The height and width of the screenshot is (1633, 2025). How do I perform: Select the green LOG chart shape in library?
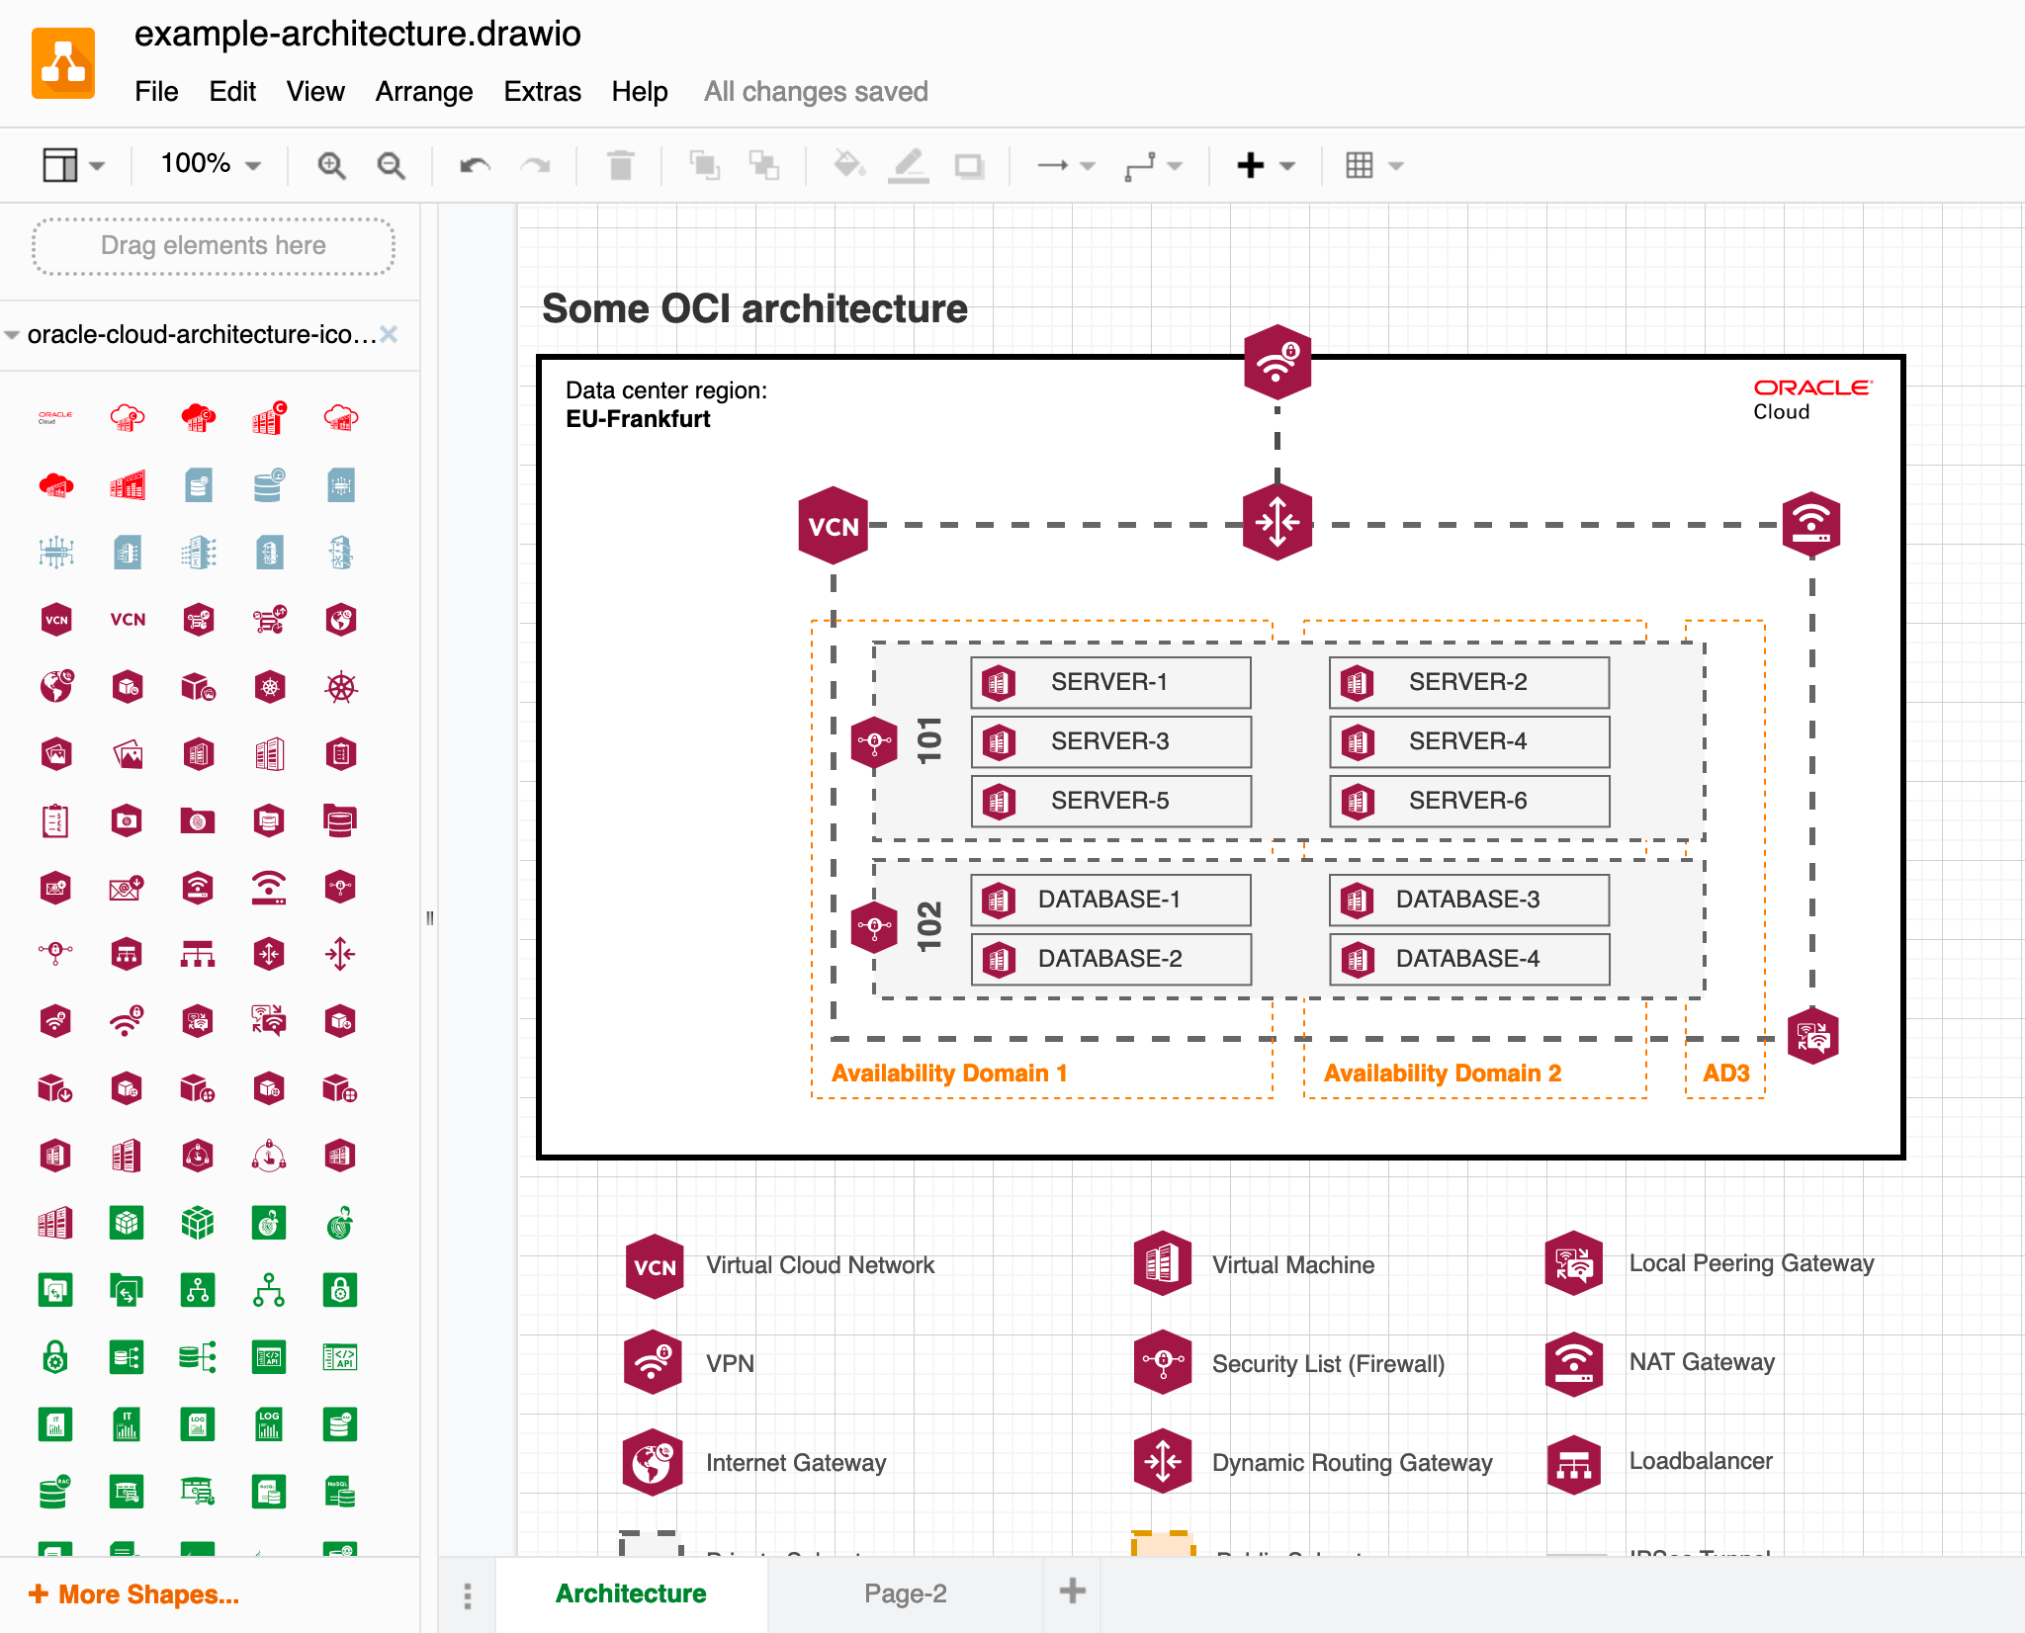coord(269,1424)
